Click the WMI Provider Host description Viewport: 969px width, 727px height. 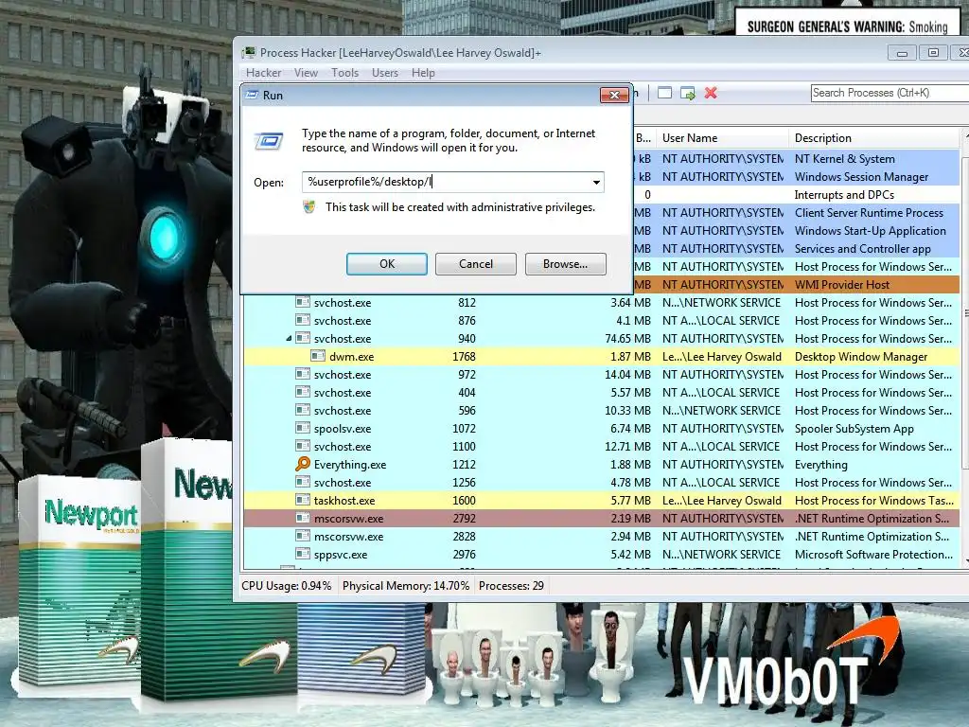841,284
